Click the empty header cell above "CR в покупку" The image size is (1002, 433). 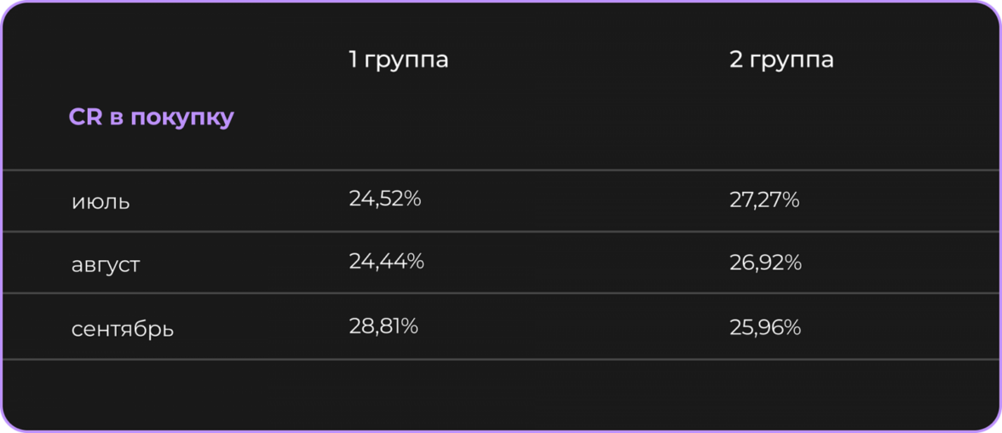(151, 60)
